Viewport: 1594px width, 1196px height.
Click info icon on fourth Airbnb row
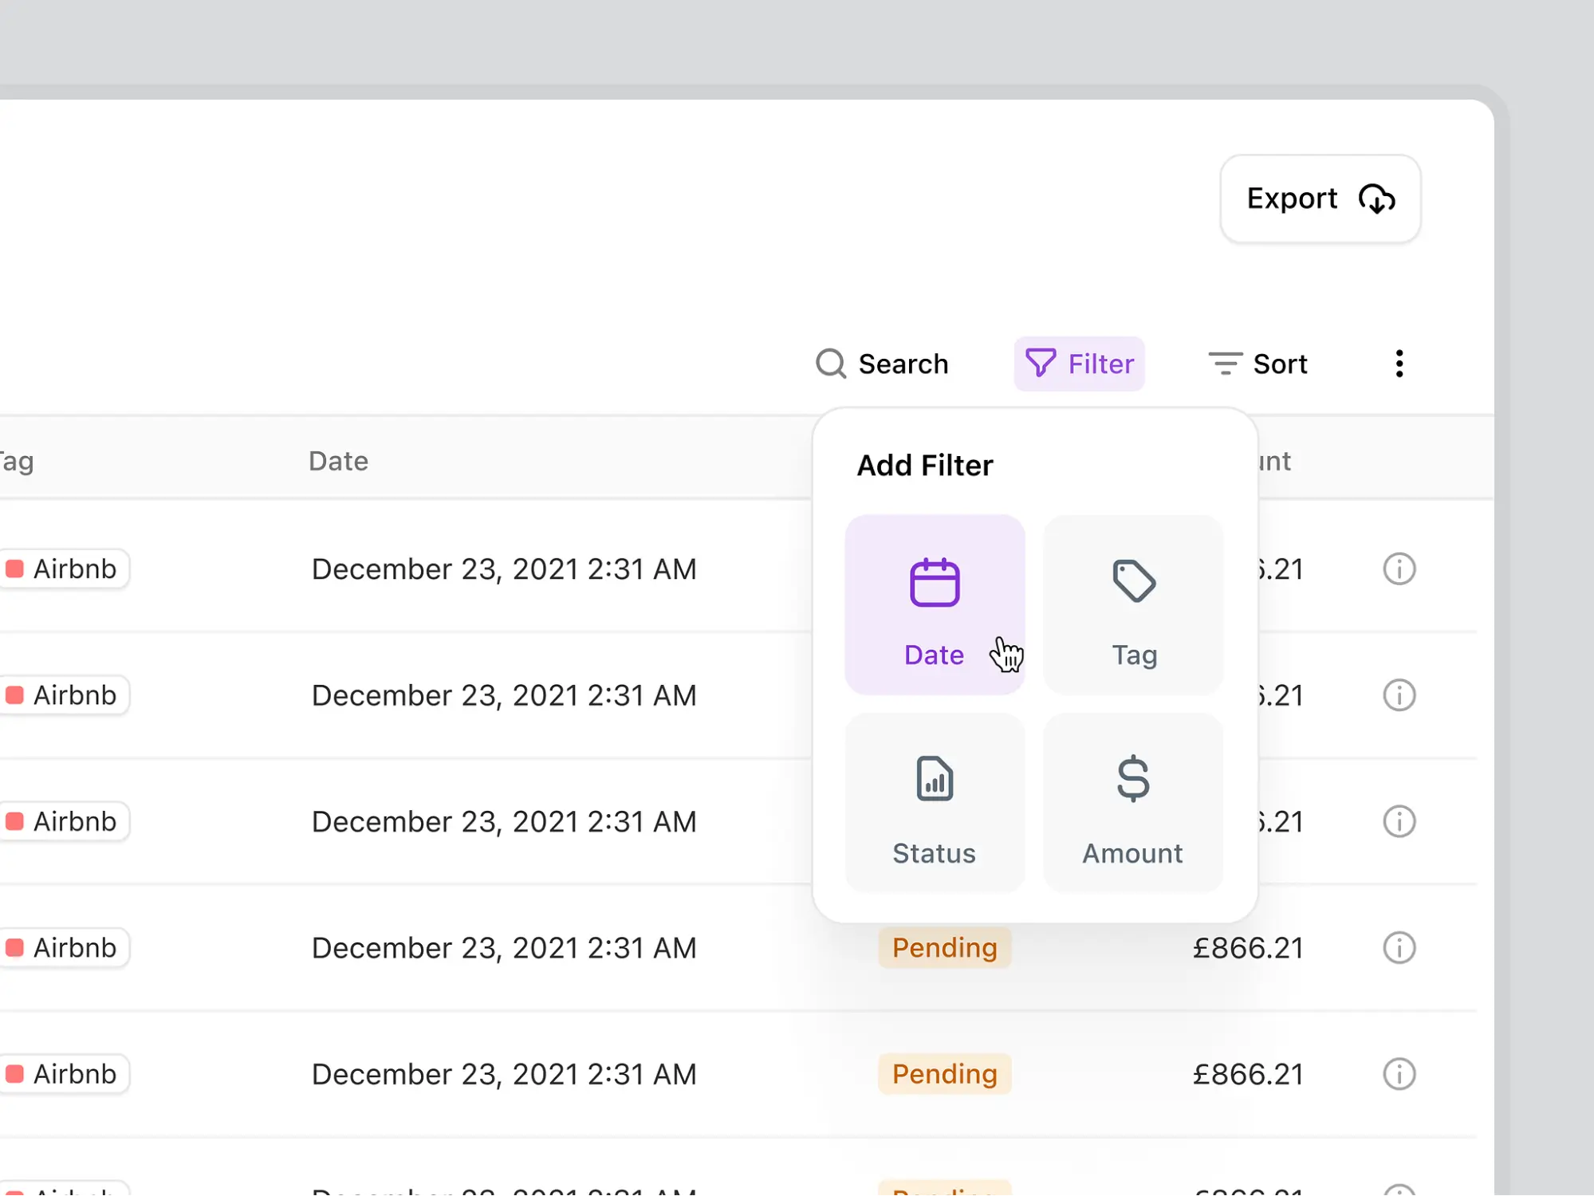coord(1399,948)
